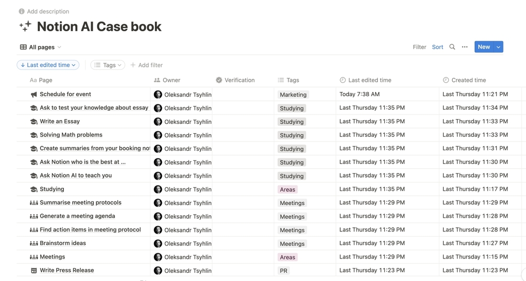526x281 pixels.
Task: Click the graduation cap icon beside Write an Essay
Action: point(33,122)
